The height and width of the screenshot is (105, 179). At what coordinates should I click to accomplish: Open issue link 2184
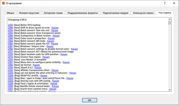[x=10, y=41]
